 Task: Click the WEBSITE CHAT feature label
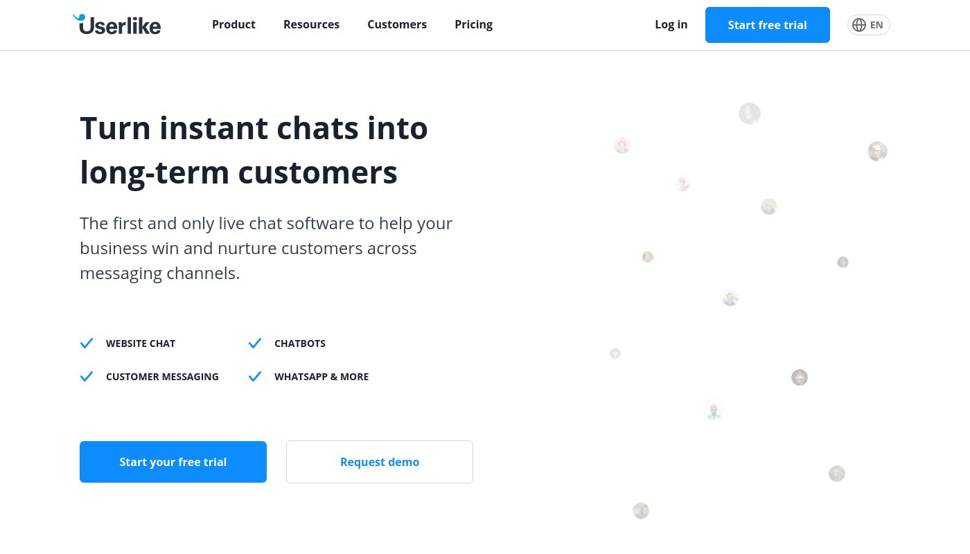tap(141, 343)
